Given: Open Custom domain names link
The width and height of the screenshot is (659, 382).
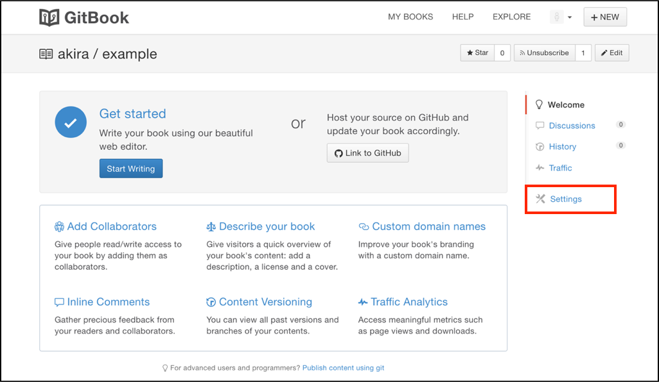Looking at the screenshot, I should coord(428,226).
